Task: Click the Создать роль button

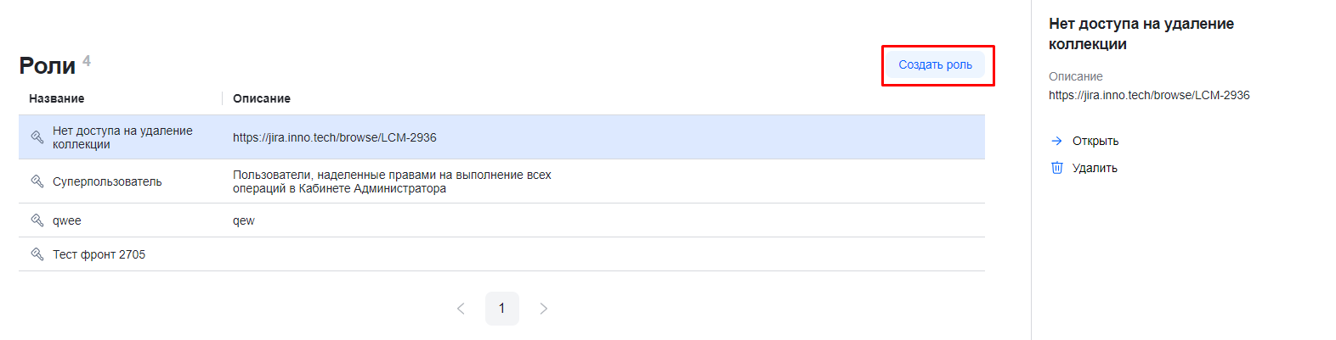Action: point(935,65)
